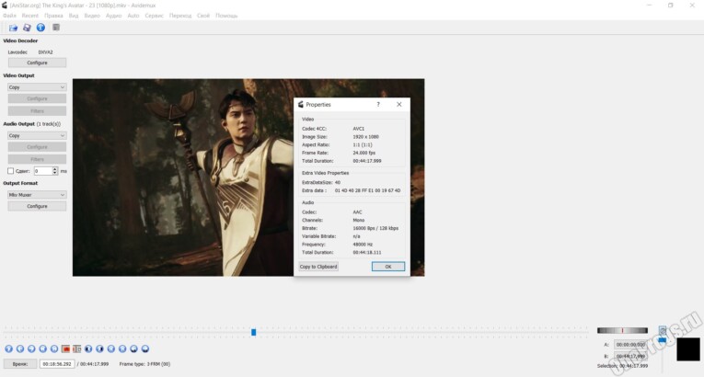Screen dimensions: 704x377
Task: Open the Переход menu
Action: point(180,16)
